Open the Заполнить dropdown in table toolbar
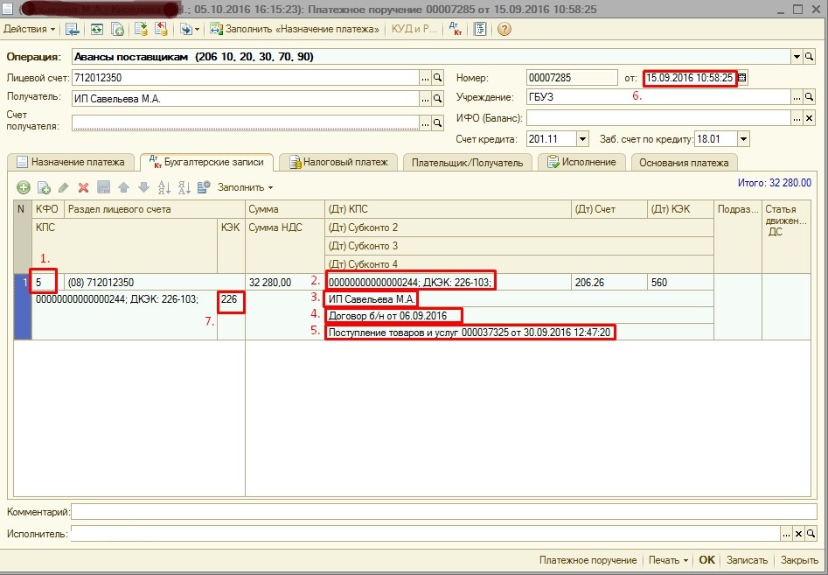Screen dimensions: 828x575 [x=246, y=187]
